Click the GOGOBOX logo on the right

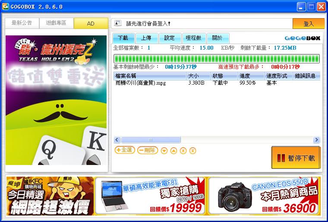pos(303,38)
